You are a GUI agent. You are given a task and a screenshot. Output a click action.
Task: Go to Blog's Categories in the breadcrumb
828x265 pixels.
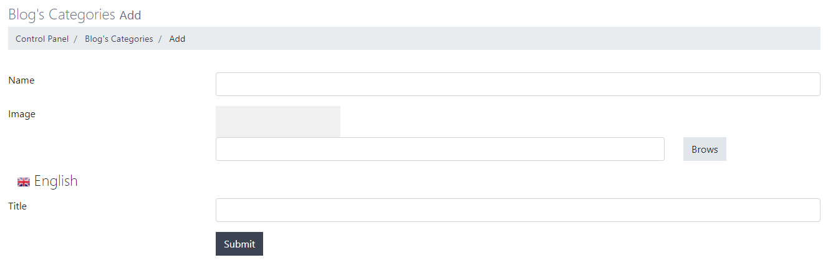click(x=118, y=39)
